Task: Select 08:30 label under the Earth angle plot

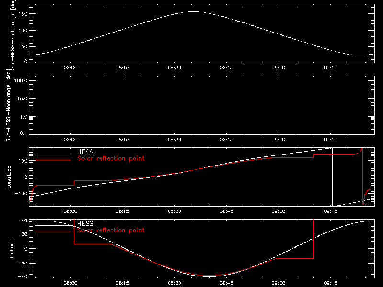Action: [x=174, y=68]
